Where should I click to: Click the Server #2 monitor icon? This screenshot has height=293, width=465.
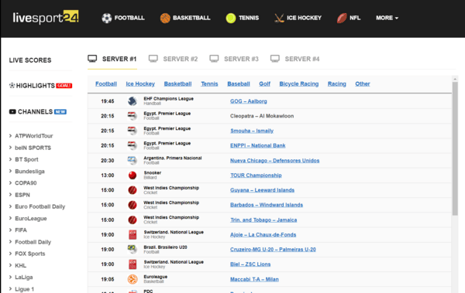click(153, 59)
